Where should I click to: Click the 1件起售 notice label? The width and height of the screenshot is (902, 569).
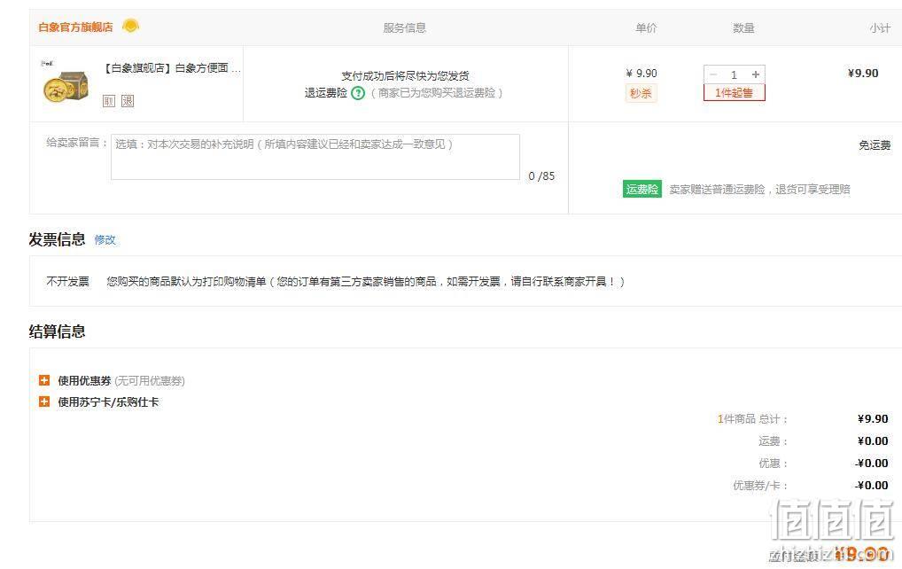[734, 93]
